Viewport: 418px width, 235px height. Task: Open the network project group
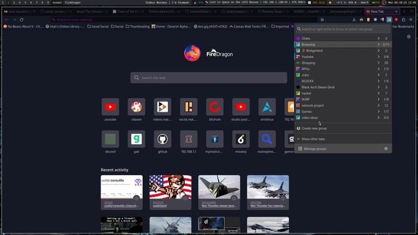pyautogui.click(x=343, y=106)
